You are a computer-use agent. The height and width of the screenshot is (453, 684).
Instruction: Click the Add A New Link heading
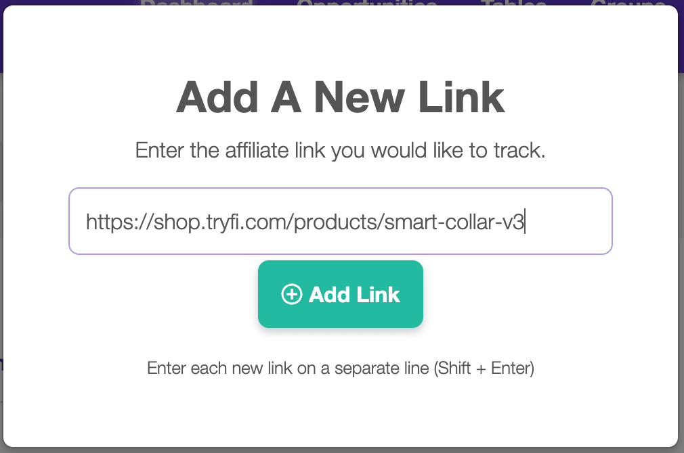pos(341,98)
